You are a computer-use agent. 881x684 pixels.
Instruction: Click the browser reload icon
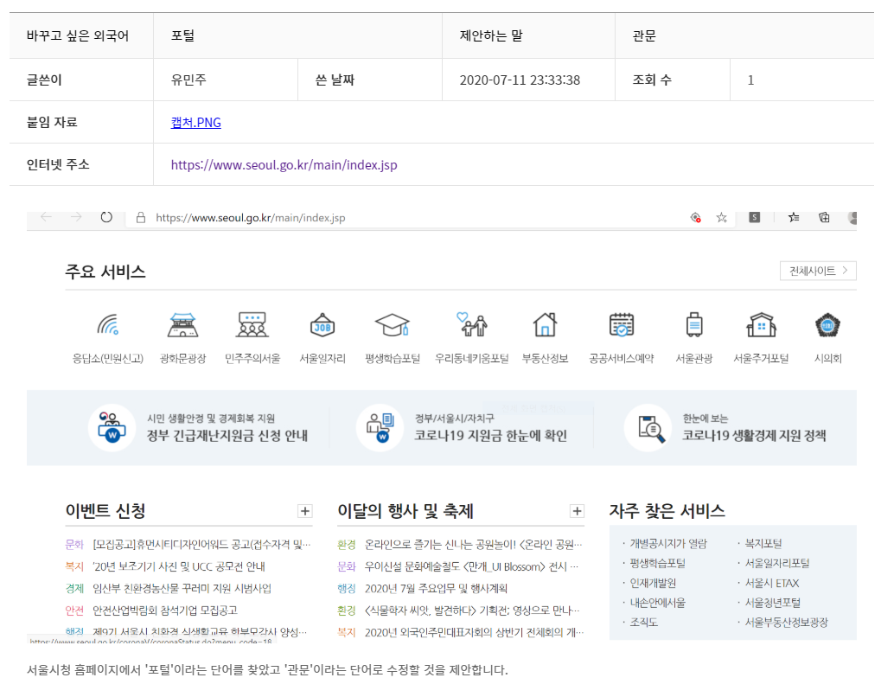106,217
